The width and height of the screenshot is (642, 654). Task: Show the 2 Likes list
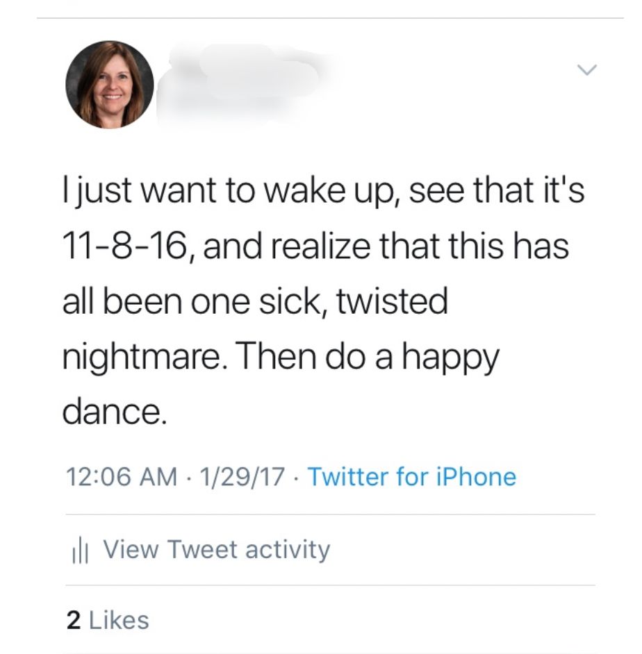108,619
